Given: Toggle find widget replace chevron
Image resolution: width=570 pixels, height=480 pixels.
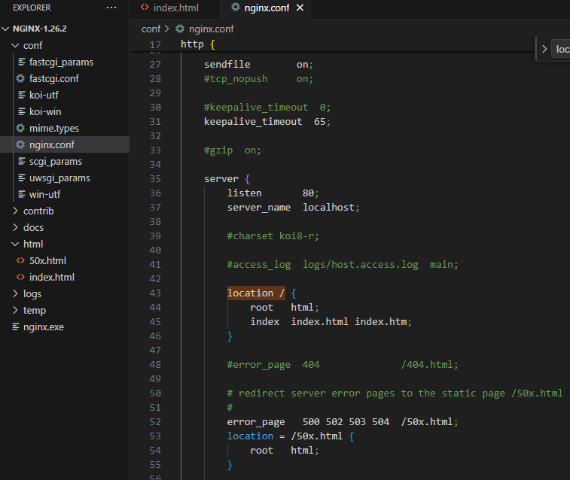Looking at the screenshot, I should tap(544, 49).
